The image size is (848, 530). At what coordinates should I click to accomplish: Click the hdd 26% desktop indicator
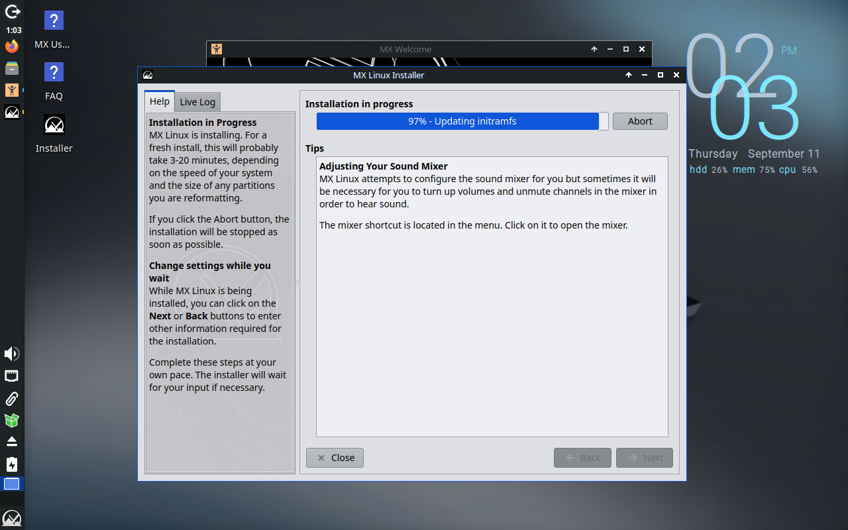[x=708, y=170]
